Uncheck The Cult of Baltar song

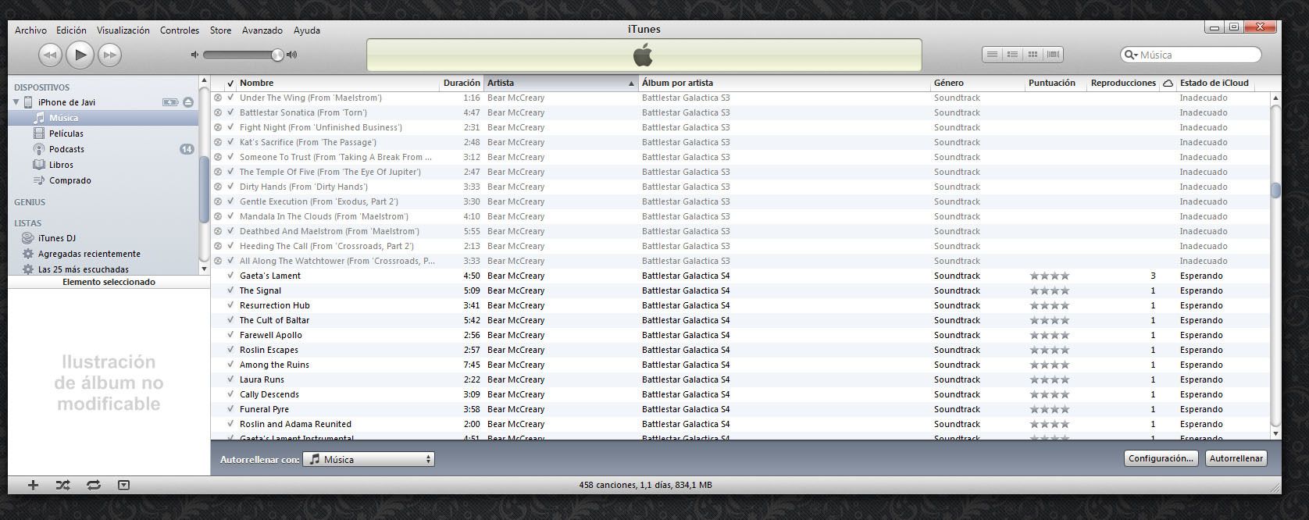click(230, 320)
